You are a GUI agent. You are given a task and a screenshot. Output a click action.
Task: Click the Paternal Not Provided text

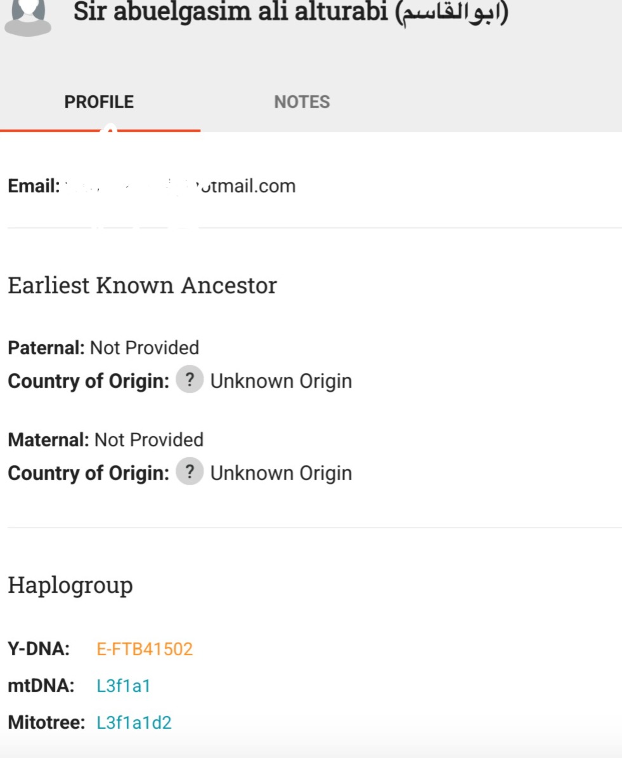[x=145, y=348]
